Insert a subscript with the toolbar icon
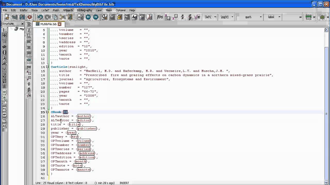This screenshot has height=185, width=330. pos(168,17)
